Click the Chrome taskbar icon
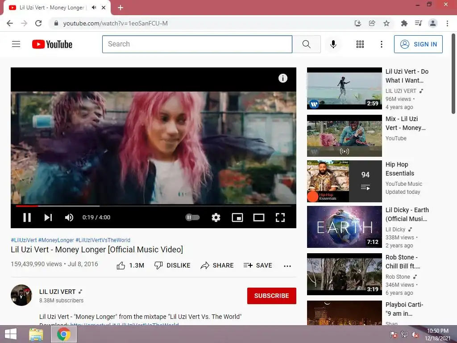The image size is (457, 343). [x=64, y=334]
